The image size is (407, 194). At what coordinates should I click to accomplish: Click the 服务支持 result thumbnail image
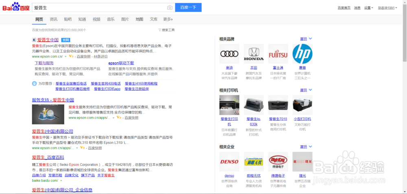(x=48, y=114)
